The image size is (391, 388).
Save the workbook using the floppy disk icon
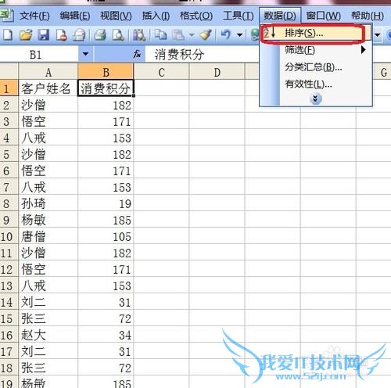tap(43, 34)
